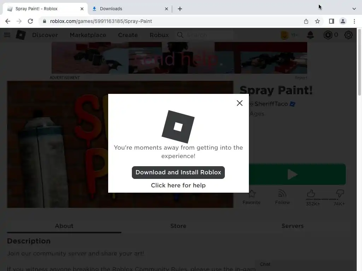The width and height of the screenshot is (362, 271).
Task: Open Chrome's three-dot menu
Action: pyautogui.click(x=354, y=21)
